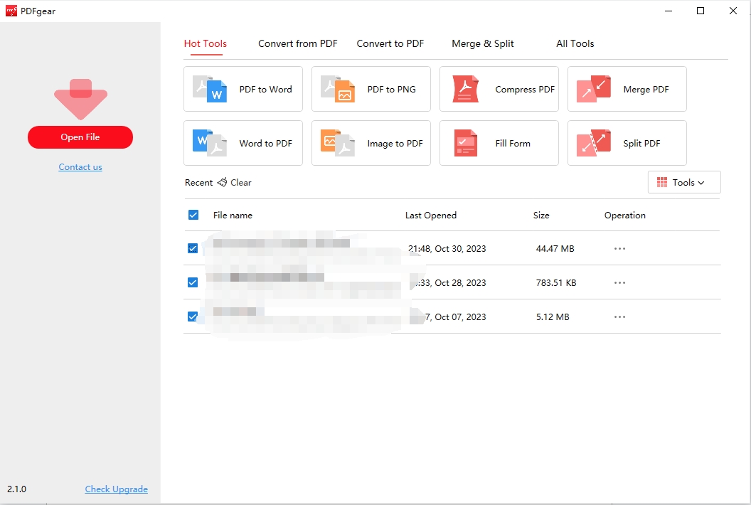Open the Word to PDF converter
751x505 pixels.
(x=243, y=143)
